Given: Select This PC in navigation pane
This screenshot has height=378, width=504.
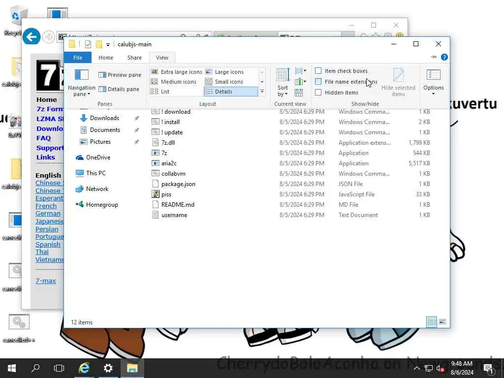Looking at the screenshot, I should point(96,173).
